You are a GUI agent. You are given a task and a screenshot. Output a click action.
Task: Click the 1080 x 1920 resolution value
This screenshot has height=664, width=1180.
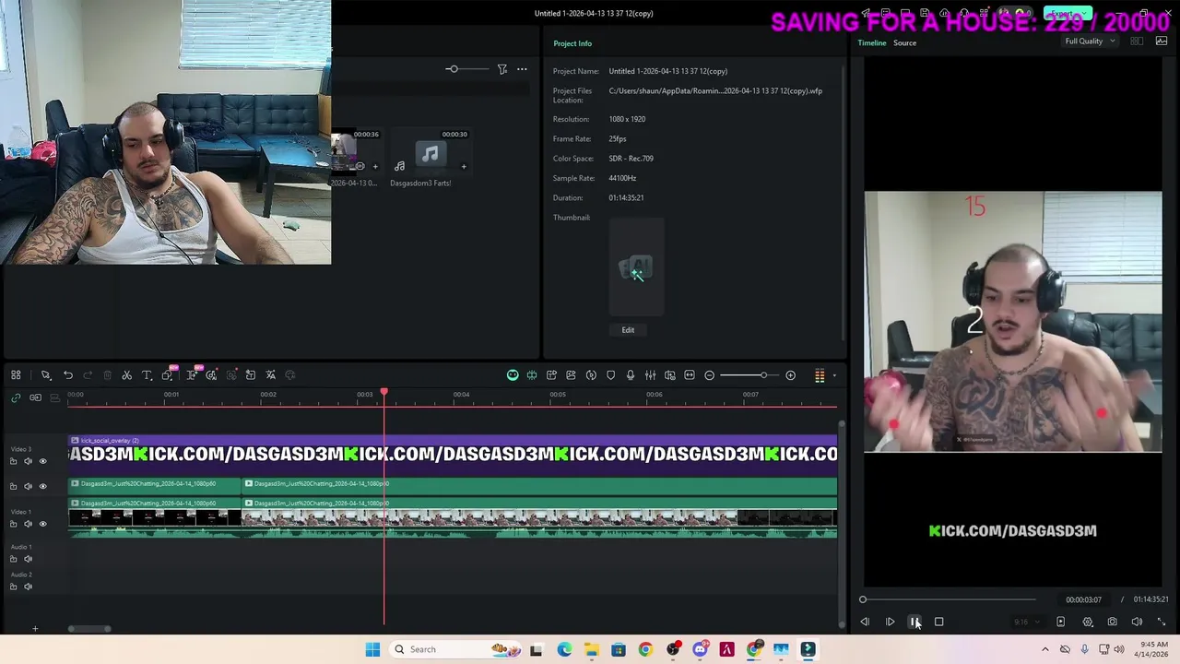point(627,119)
